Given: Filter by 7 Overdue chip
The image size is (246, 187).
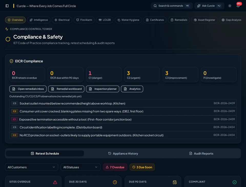Looking at the screenshot, I should pos(115,167).
